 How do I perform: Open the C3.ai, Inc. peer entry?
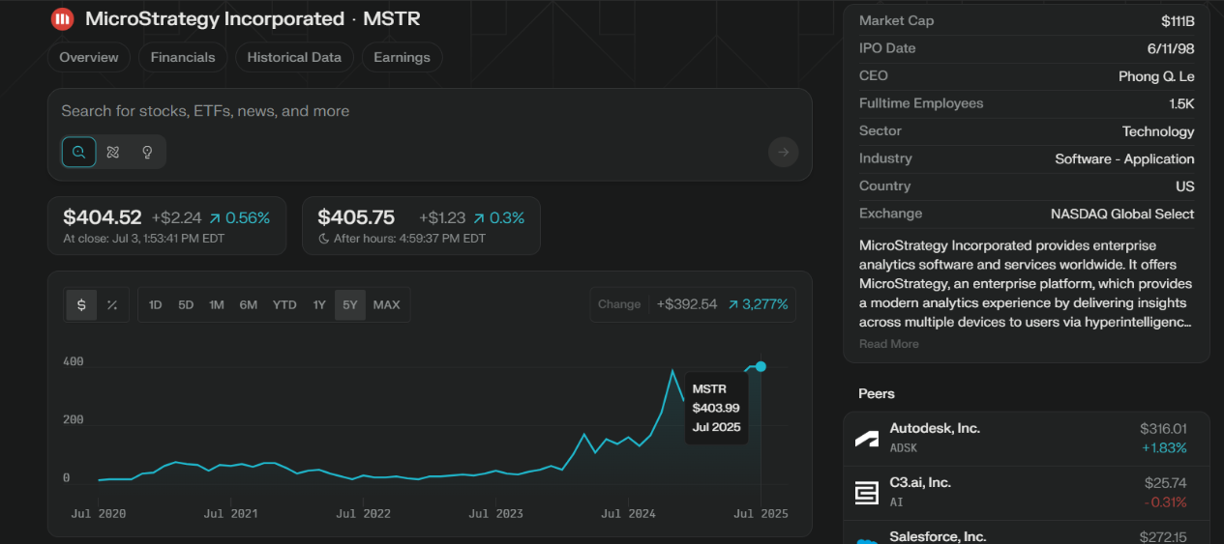point(1027,492)
